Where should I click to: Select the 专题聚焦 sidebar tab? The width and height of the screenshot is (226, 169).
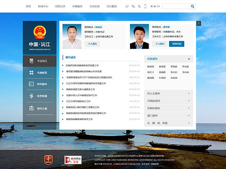pyautogui.click(x=40, y=72)
